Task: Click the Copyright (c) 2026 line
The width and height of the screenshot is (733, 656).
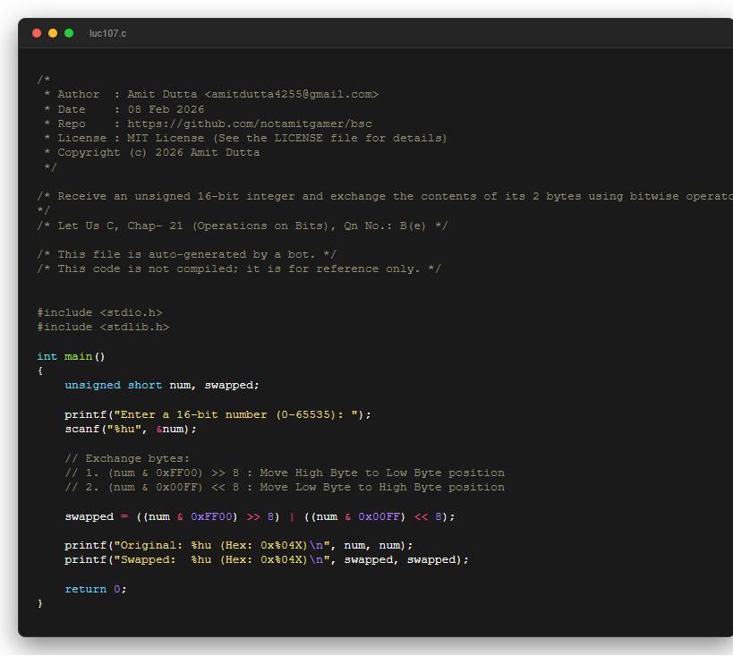Action: click(151, 153)
